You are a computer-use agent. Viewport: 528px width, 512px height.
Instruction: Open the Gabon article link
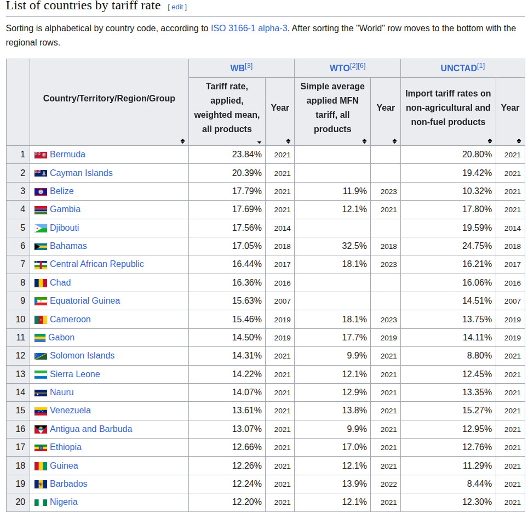(x=61, y=337)
